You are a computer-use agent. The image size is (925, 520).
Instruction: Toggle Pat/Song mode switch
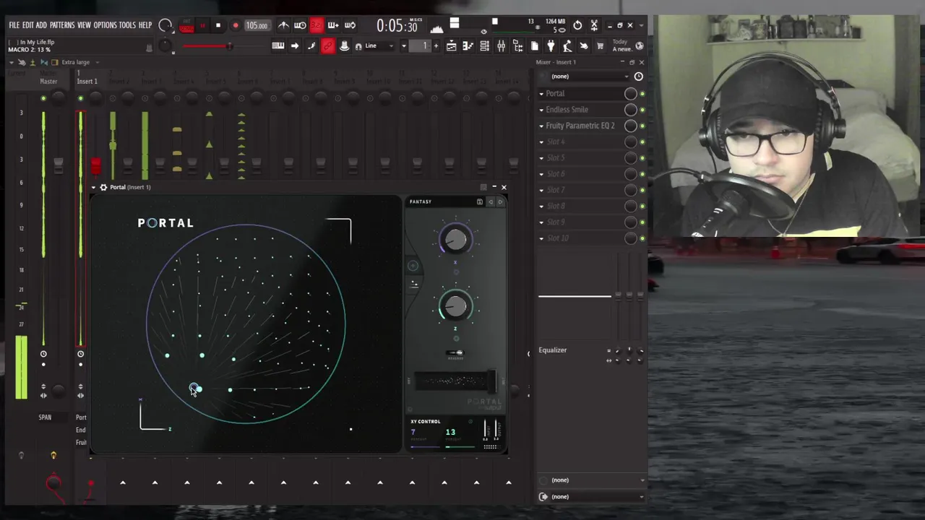pos(186,25)
